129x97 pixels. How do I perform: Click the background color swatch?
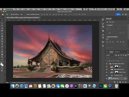3,65
